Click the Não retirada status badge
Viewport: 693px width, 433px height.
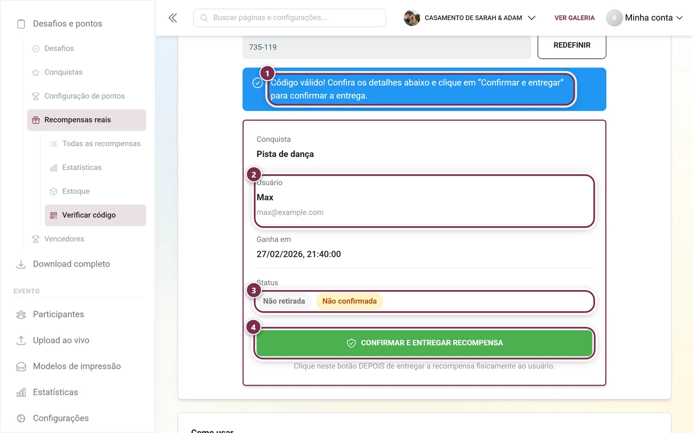pos(284,301)
